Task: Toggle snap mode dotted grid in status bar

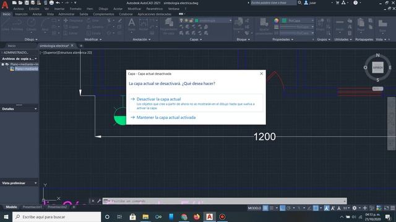Action: coord(272,208)
